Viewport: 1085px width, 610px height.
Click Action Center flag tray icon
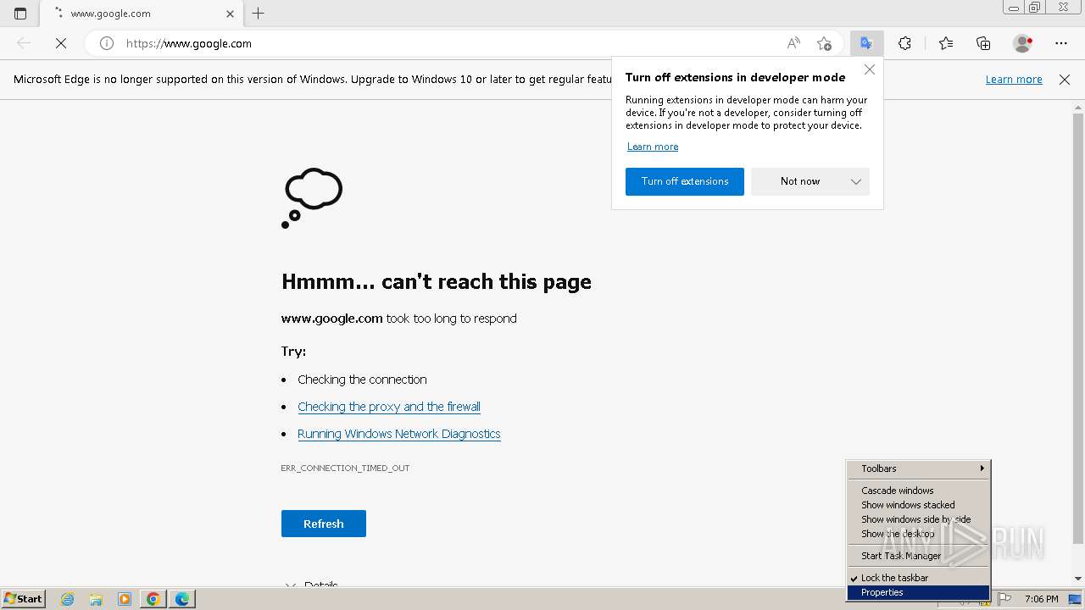coord(1005,599)
